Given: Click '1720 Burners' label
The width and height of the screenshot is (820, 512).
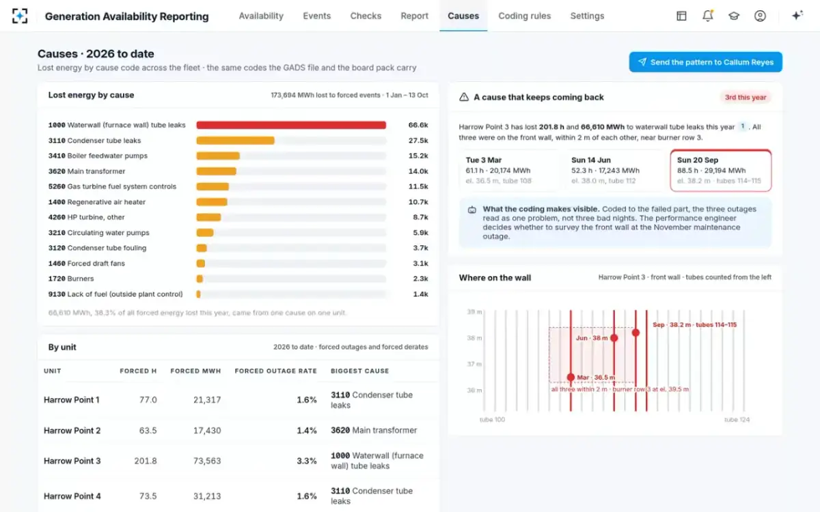Looking at the screenshot, I should pos(71,279).
